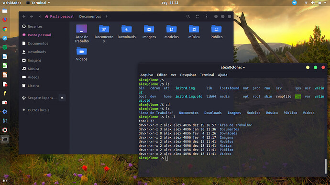Open Spotify from the dock

[x=5, y=47]
